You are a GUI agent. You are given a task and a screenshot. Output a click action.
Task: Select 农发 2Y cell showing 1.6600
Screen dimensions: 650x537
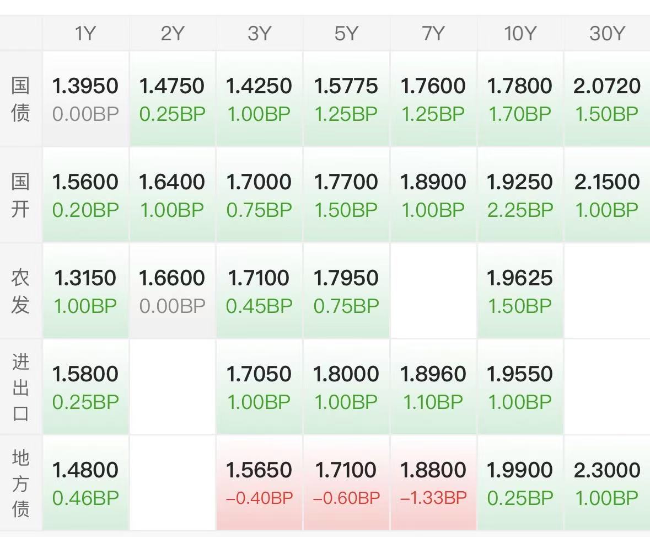tap(173, 291)
